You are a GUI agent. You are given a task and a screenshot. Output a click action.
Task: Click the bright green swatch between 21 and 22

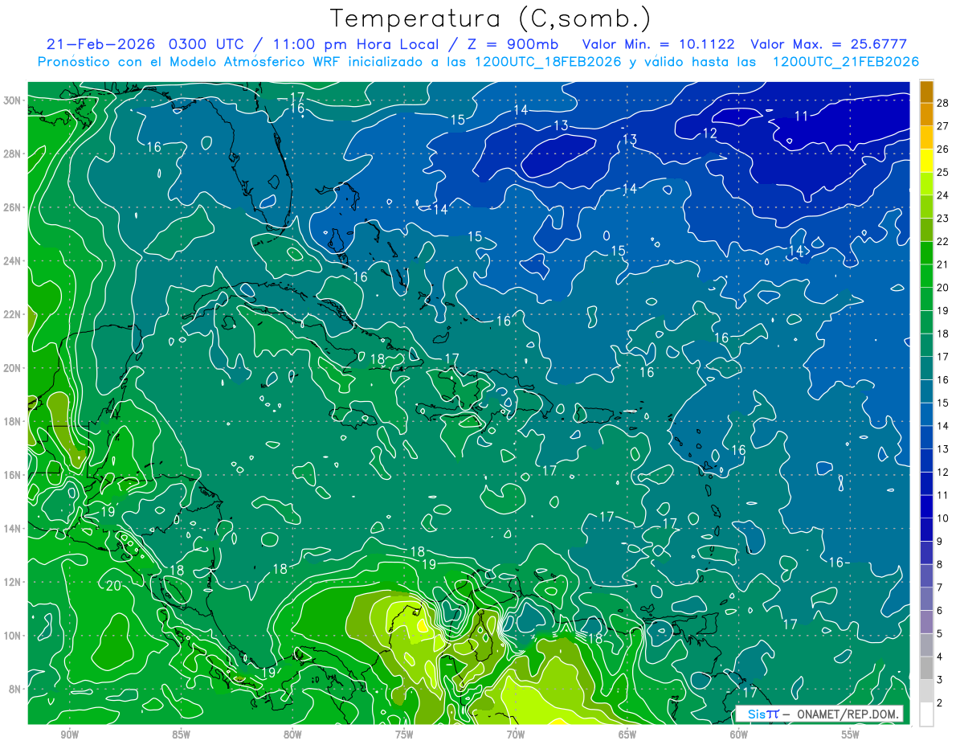point(927,252)
